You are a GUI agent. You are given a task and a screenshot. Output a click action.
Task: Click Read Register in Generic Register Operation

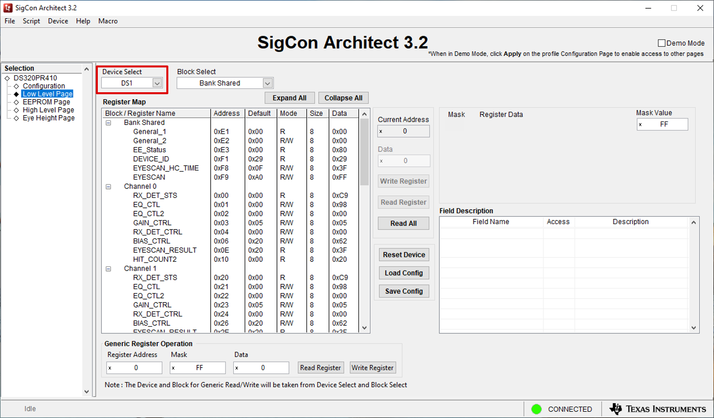coord(320,368)
